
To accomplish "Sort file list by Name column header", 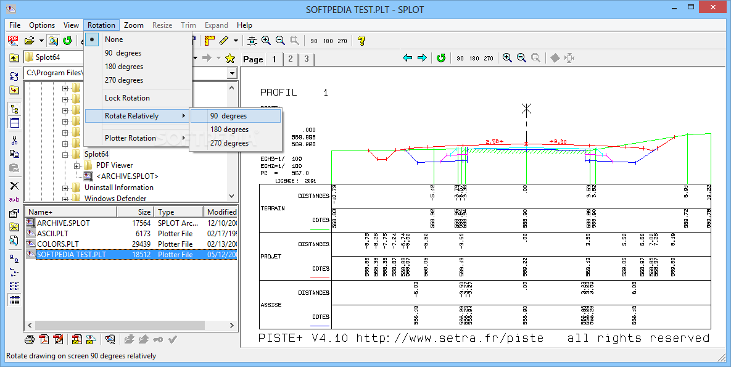I will pos(70,212).
